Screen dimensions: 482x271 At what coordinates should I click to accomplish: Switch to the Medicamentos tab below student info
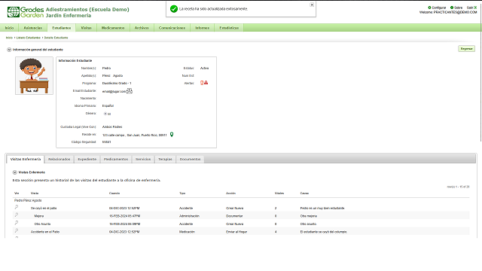116,159
